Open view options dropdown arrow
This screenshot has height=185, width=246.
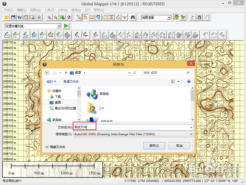coord(178,81)
